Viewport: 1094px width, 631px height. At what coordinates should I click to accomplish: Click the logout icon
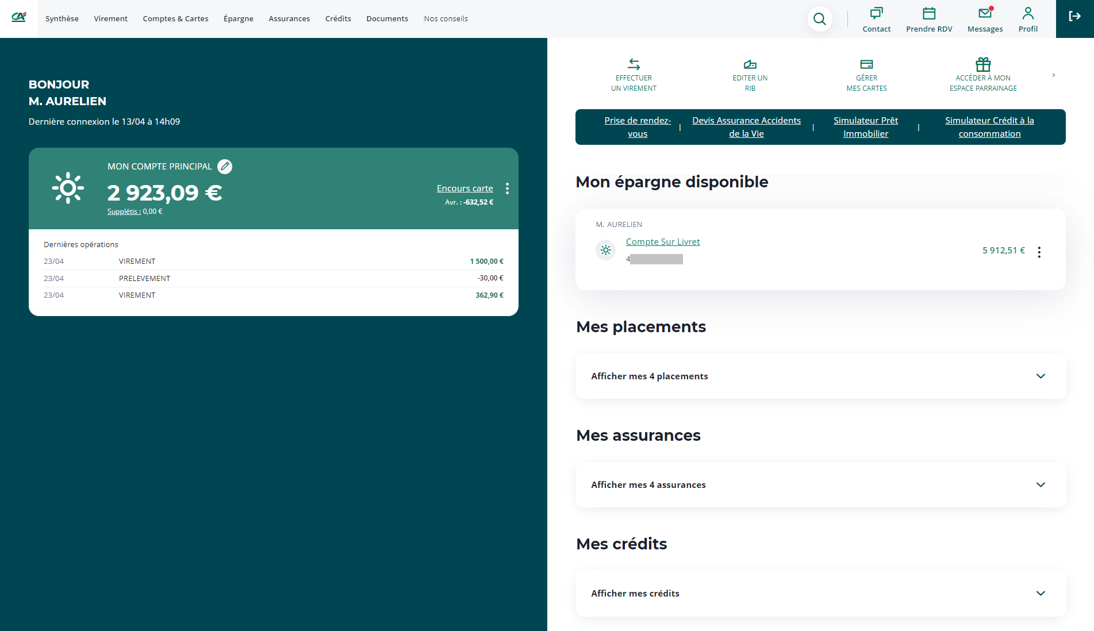[1074, 17]
